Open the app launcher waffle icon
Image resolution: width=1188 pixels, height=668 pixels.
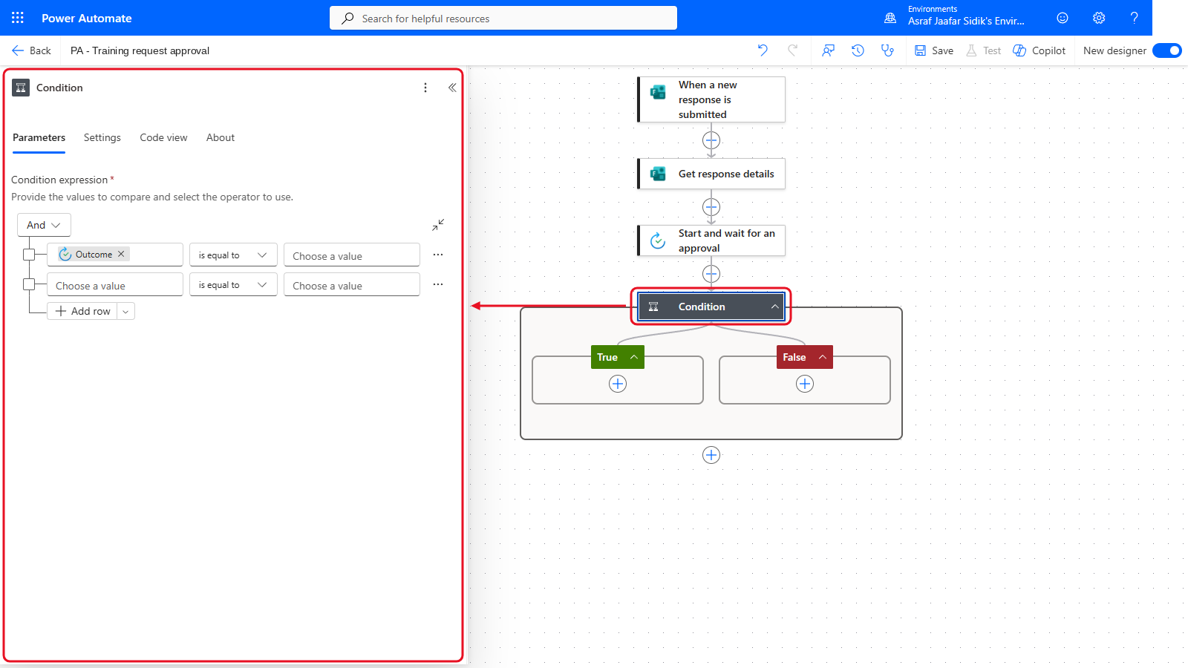tap(18, 18)
